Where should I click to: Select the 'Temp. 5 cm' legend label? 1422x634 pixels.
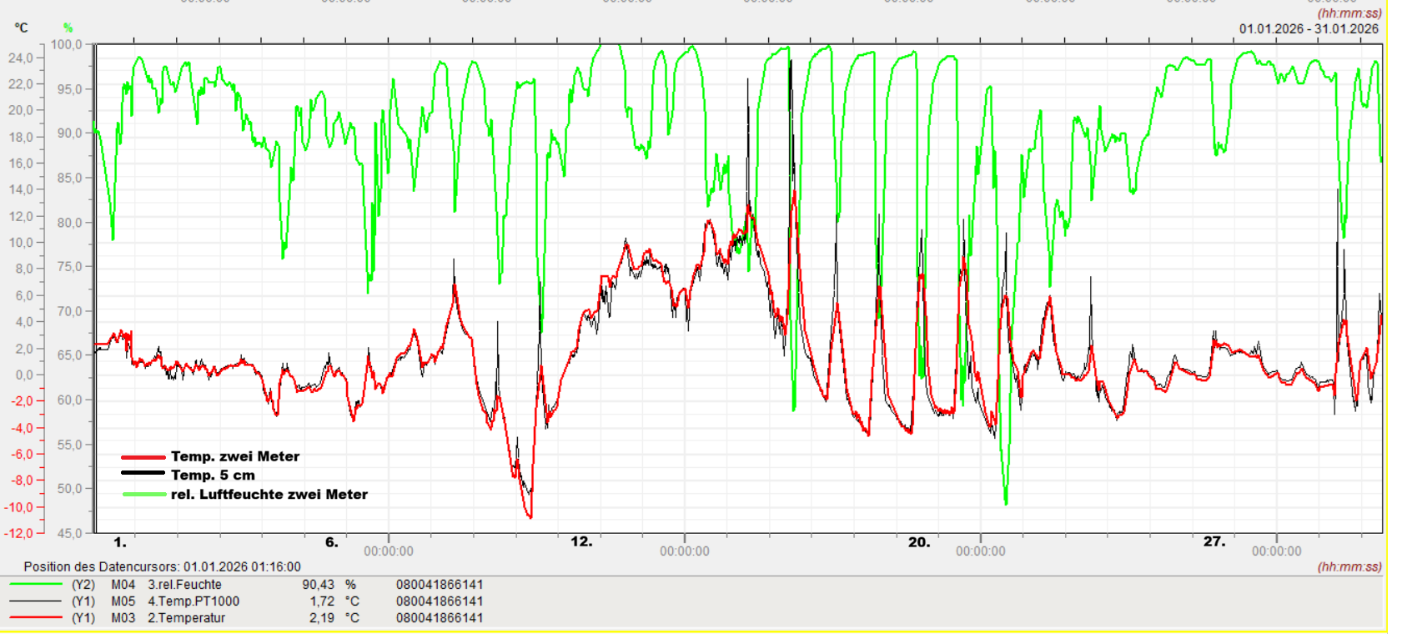click(x=213, y=475)
